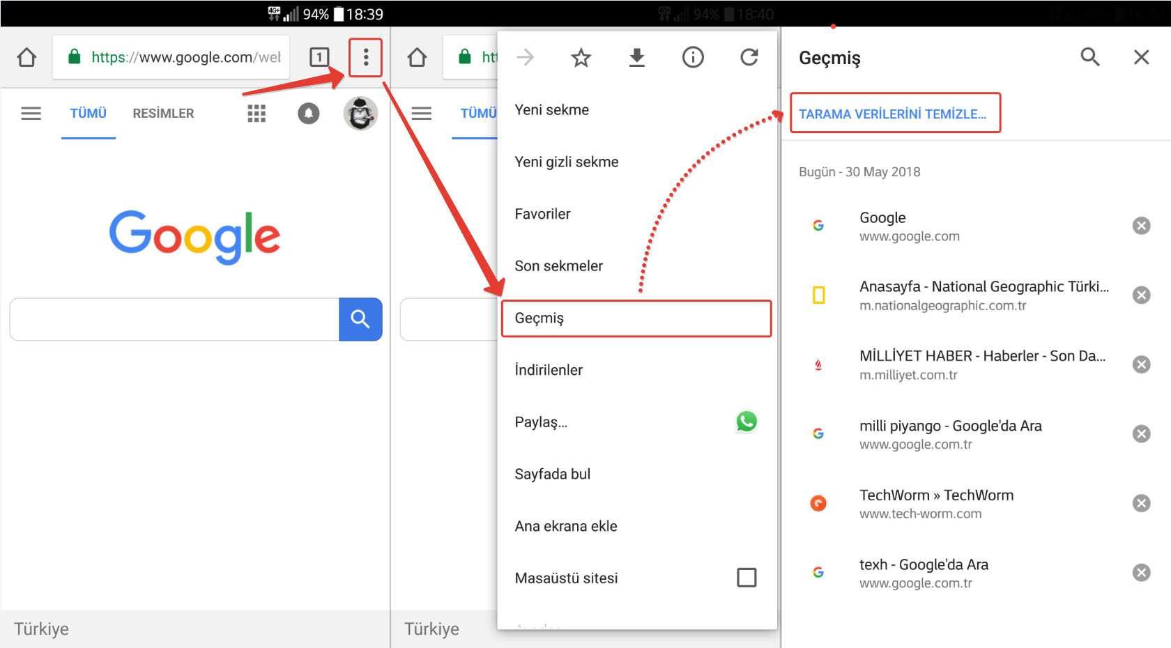Open the three-dot Chrome menu

point(365,57)
